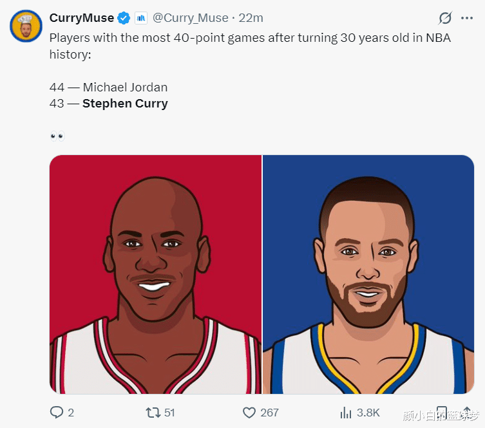Click the 22m timestamp link
The height and width of the screenshot is (428, 485).
pos(251,18)
